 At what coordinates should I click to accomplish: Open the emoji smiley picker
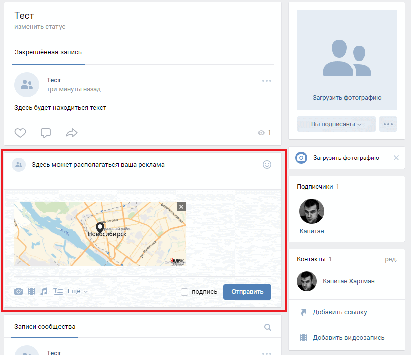coord(267,164)
